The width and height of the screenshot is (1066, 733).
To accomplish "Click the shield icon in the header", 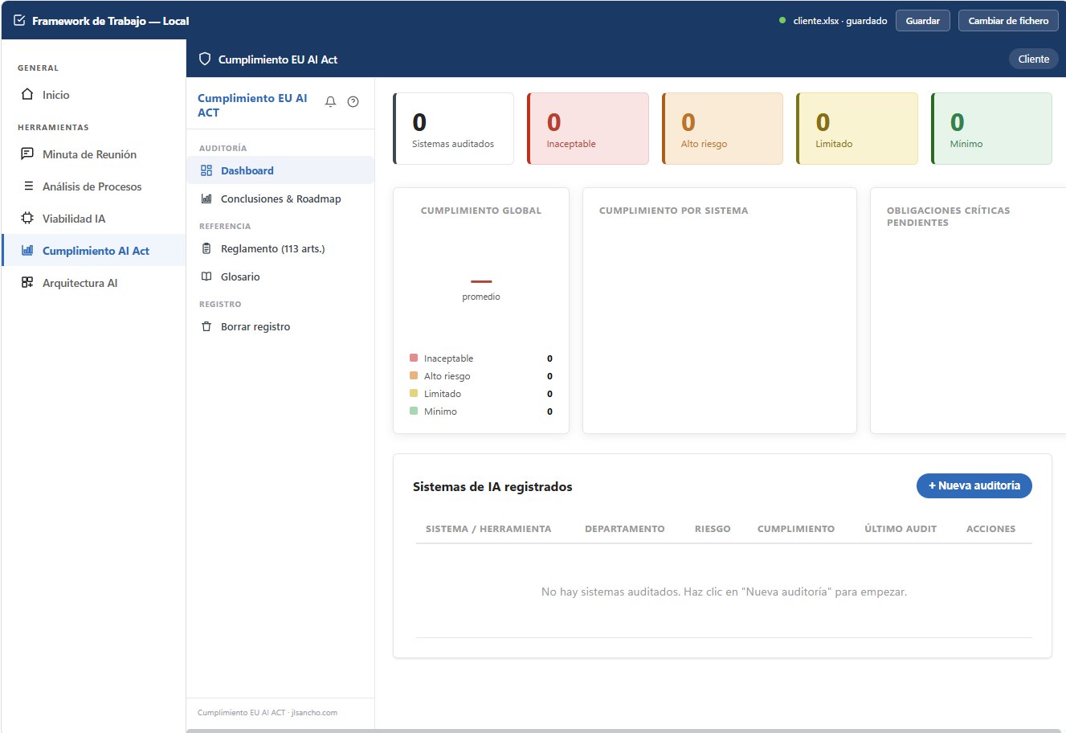I will click(x=205, y=59).
